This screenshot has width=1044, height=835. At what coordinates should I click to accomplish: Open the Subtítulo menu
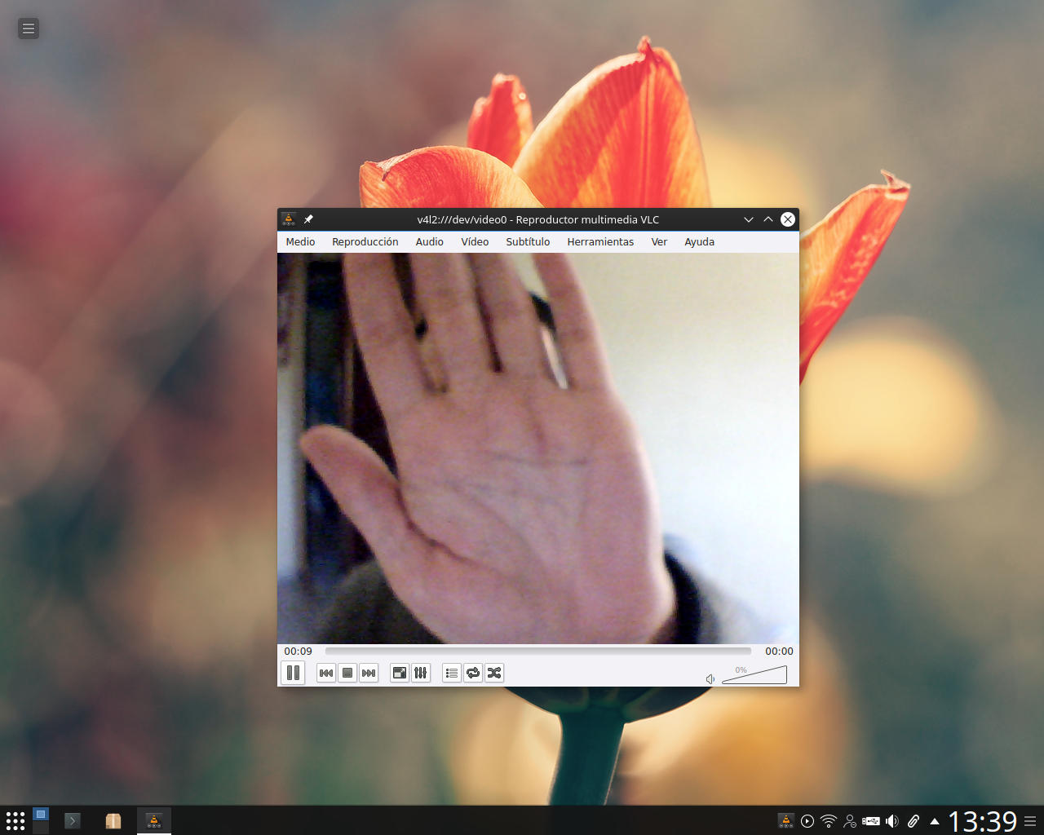point(528,242)
